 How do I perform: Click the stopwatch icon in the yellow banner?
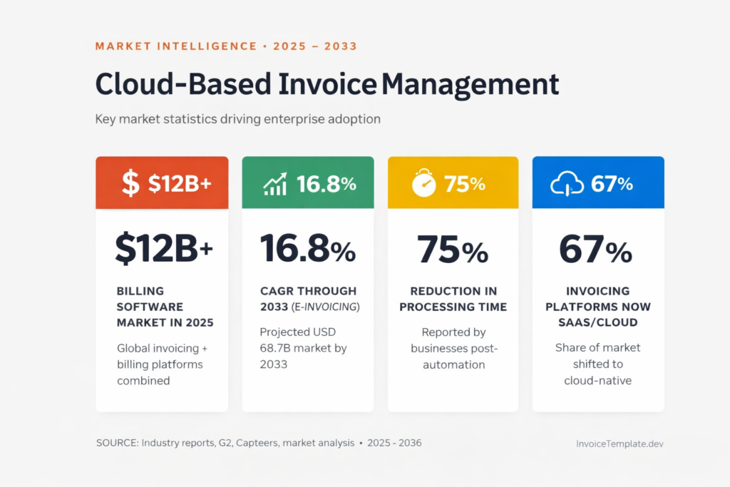(x=422, y=183)
